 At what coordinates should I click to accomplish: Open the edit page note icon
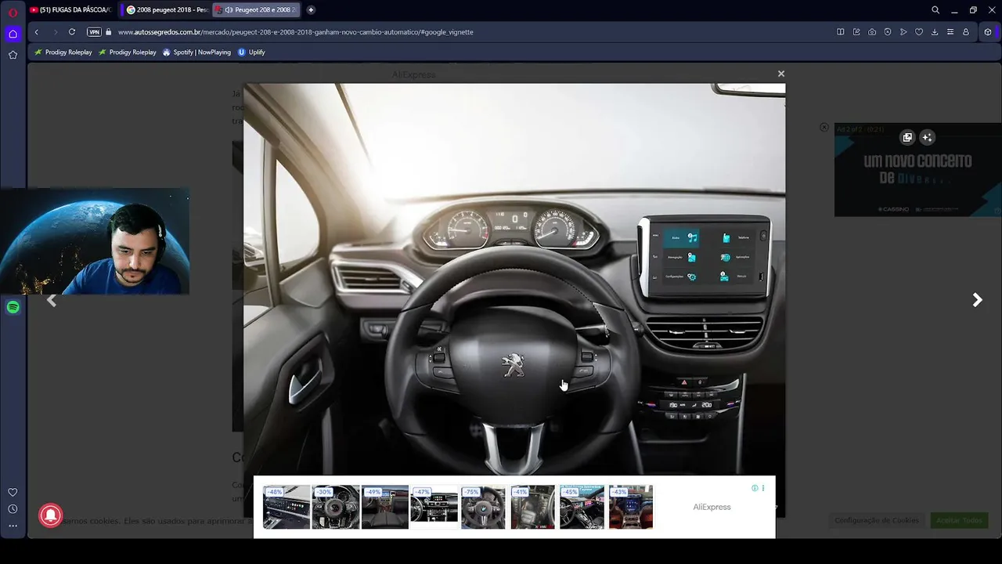coord(856,32)
